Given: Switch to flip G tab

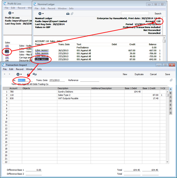Looking at the screenshot, I should [171, 113].
